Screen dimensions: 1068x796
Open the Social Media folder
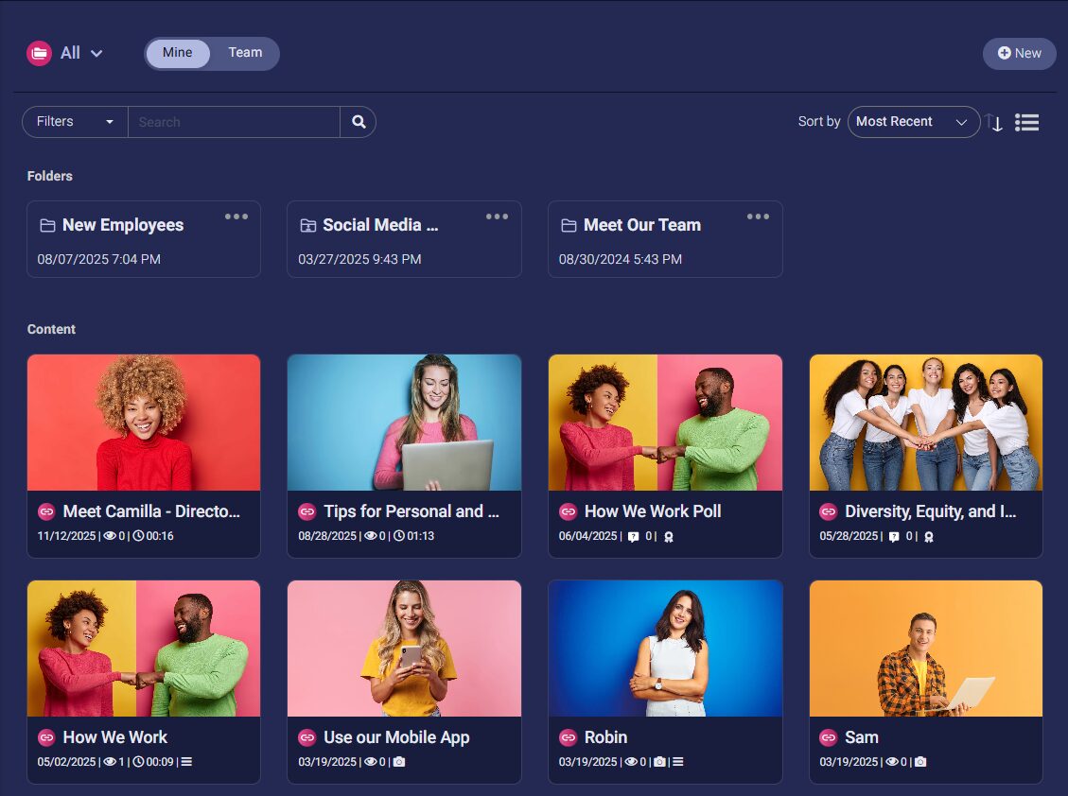coord(380,226)
